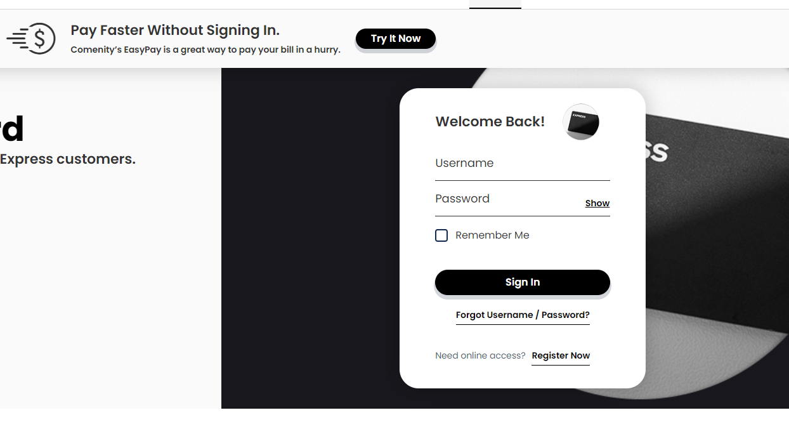Select the circular card thumbnail beside Welcome Back

581,121
